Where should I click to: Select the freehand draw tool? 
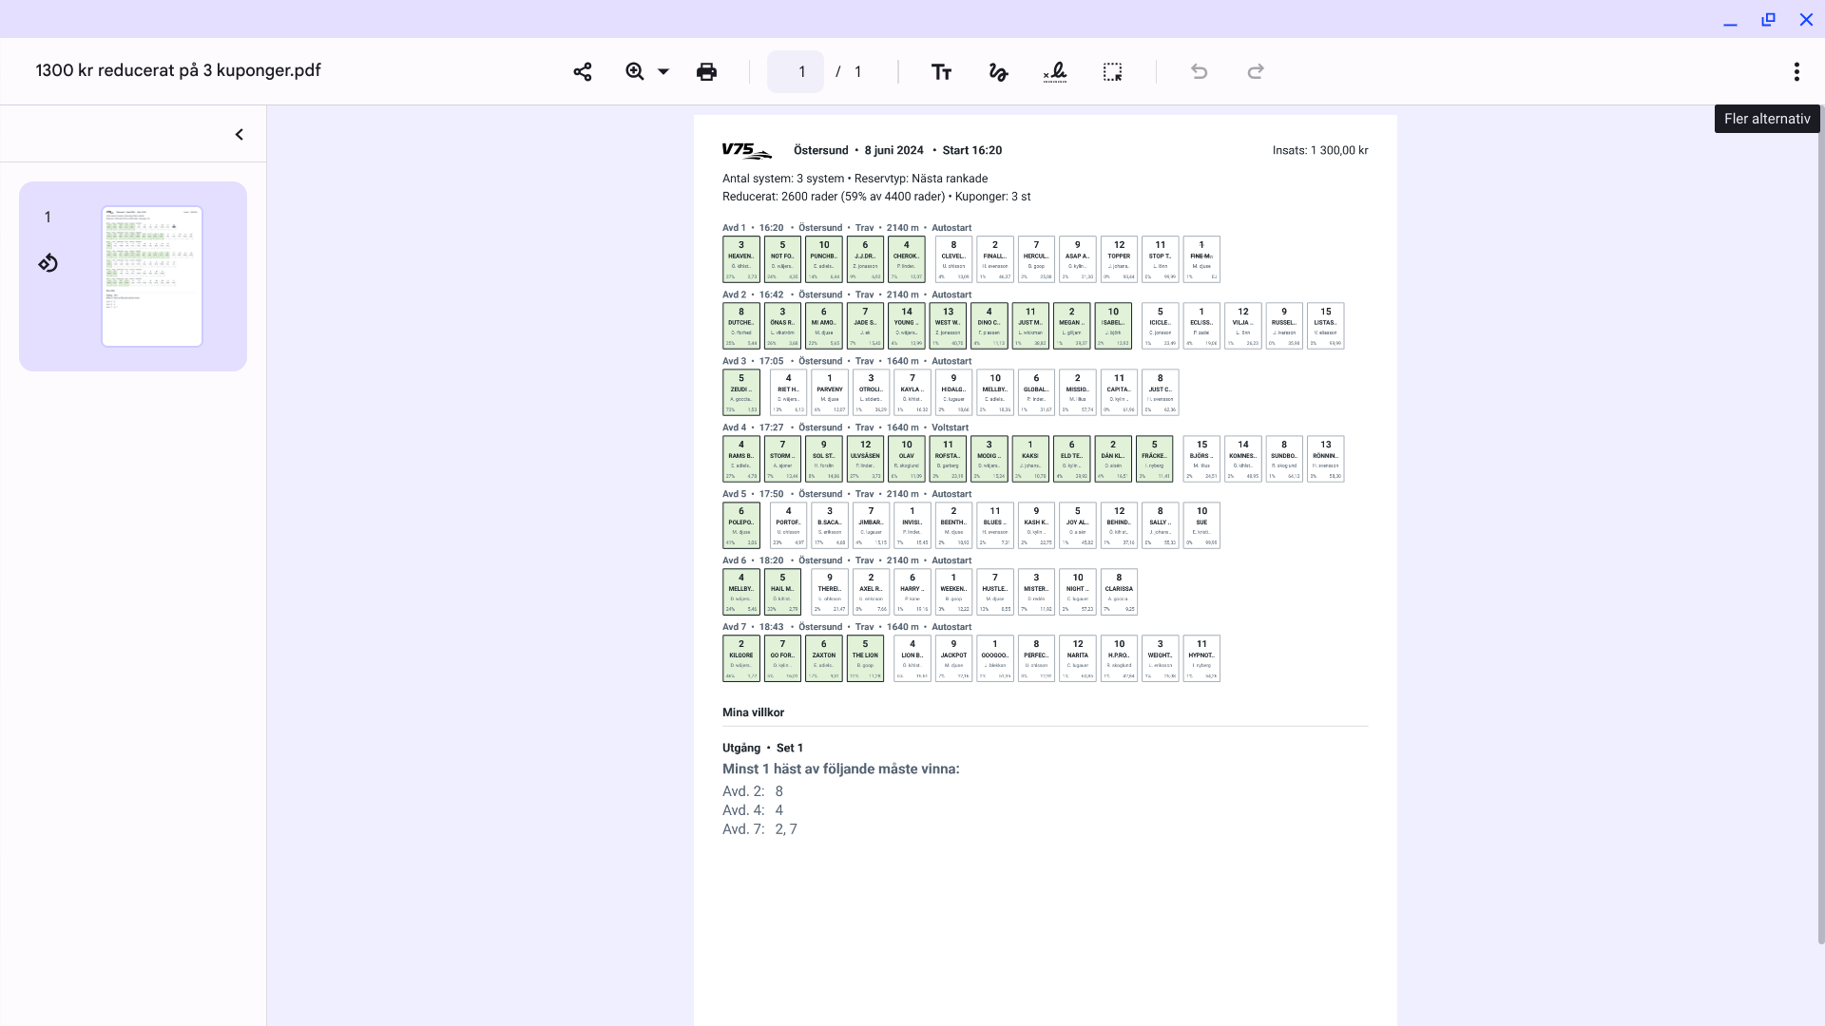click(998, 71)
